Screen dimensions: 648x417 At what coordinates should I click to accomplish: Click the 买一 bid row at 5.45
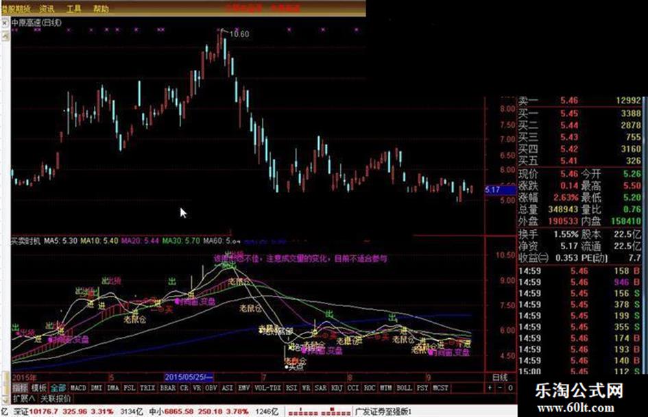click(579, 113)
